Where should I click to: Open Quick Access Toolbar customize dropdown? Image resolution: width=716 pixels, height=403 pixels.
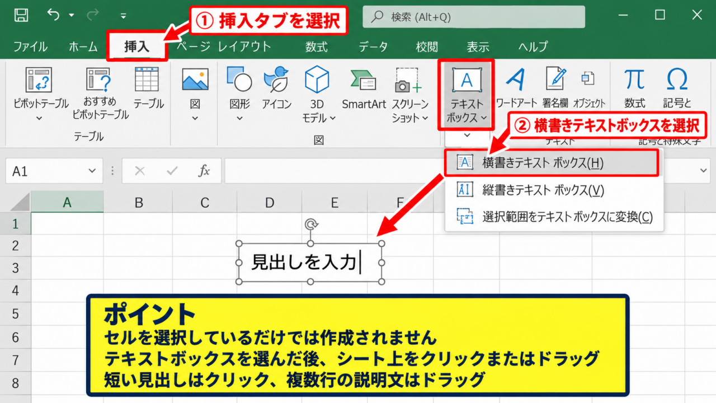(124, 16)
